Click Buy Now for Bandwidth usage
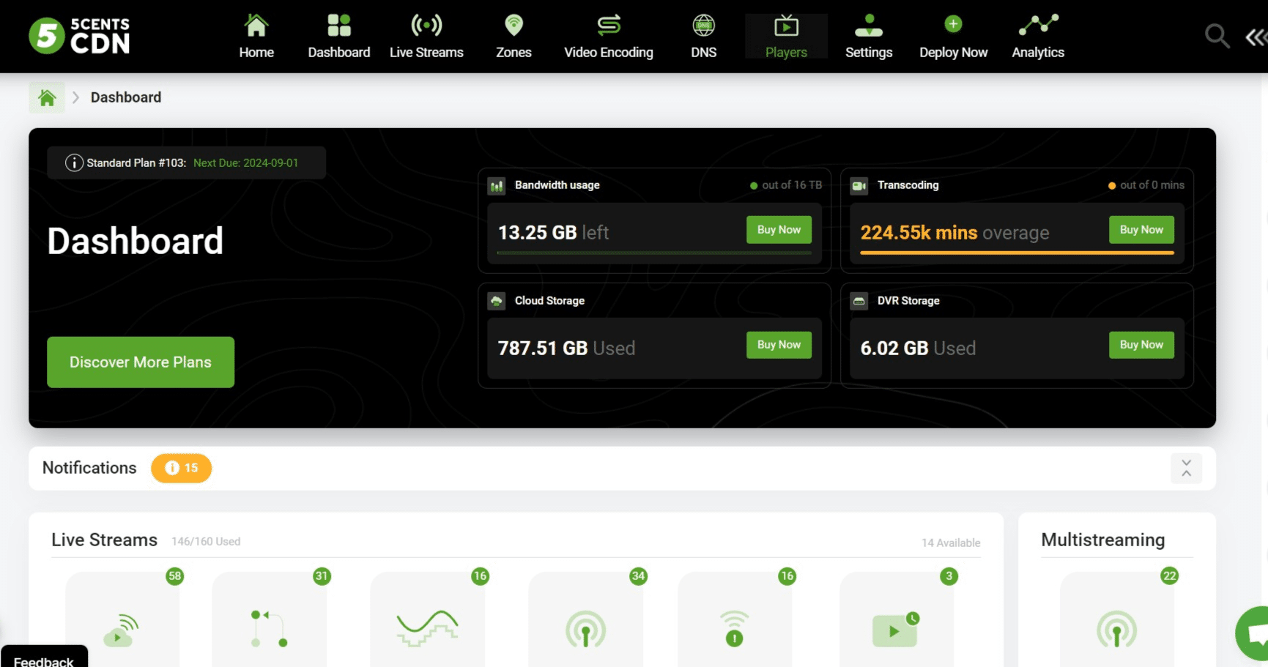Screen dimensions: 1268x667 pos(779,230)
